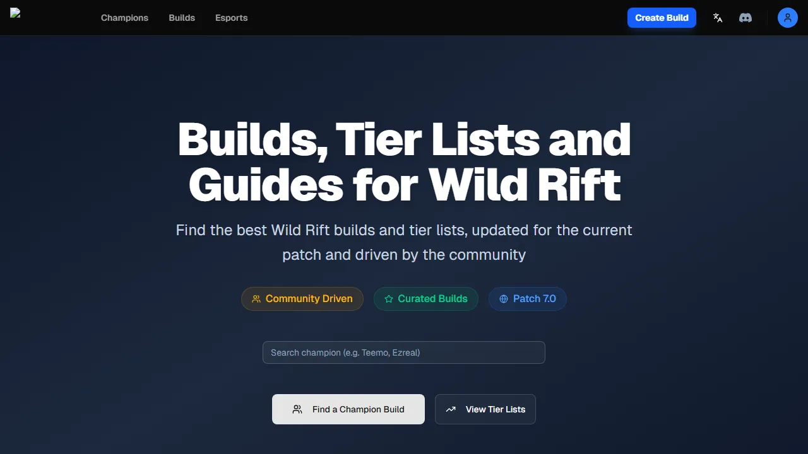Click the people icon on Community Driven badge

tap(256, 299)
